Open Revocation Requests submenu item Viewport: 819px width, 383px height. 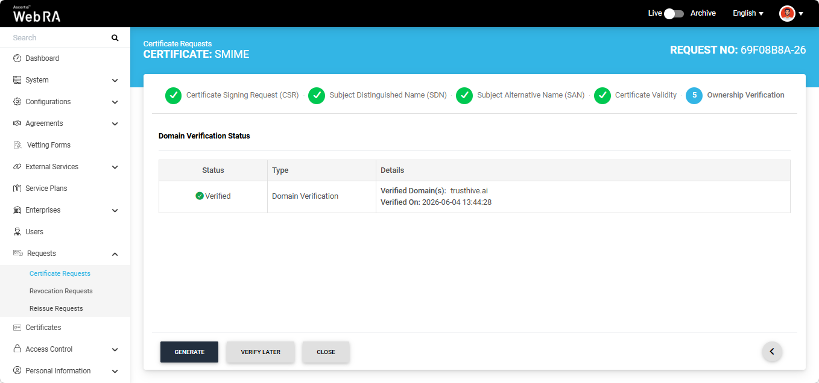pyautogui.click(x=61, y=291)
